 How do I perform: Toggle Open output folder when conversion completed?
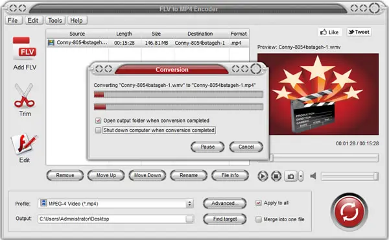click(99, 121)
